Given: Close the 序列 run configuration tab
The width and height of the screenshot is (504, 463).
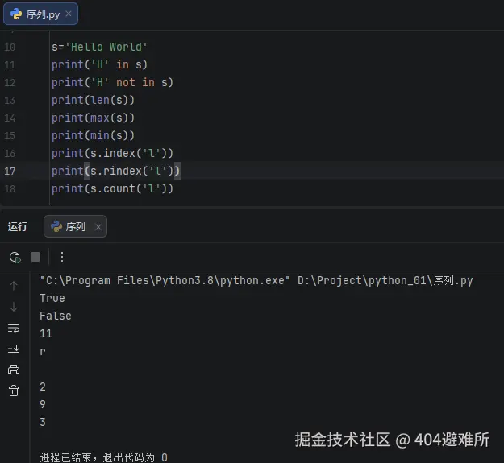Looking at the screenshot, I should point(98,227).
